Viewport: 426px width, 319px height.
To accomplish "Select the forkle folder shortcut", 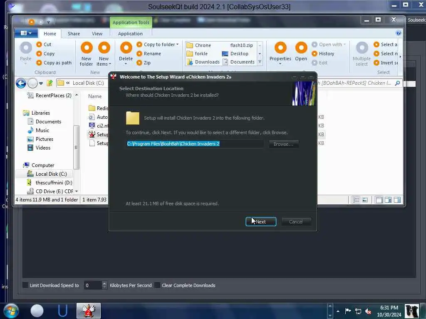I will [197, 54].
